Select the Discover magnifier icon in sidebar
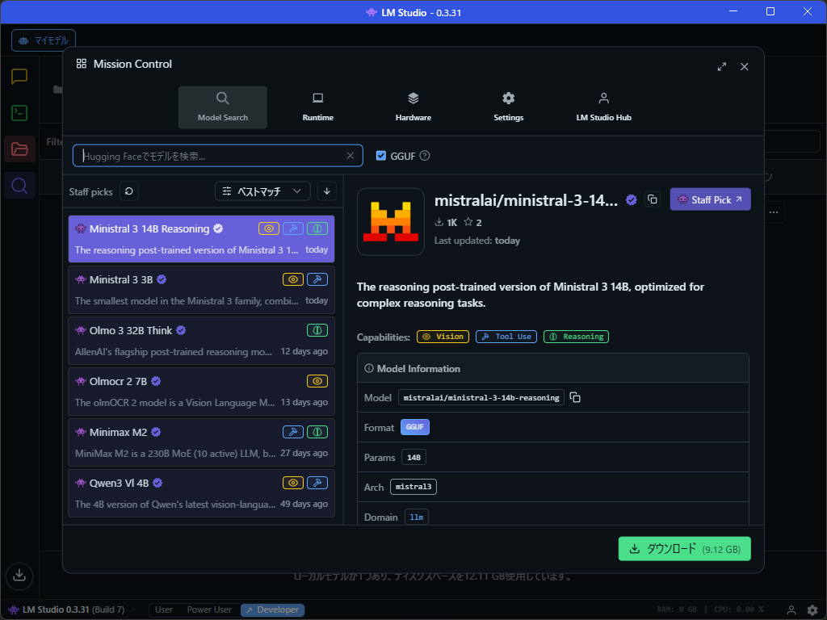Viewport: 827px width, 620px height. point(19,185)
